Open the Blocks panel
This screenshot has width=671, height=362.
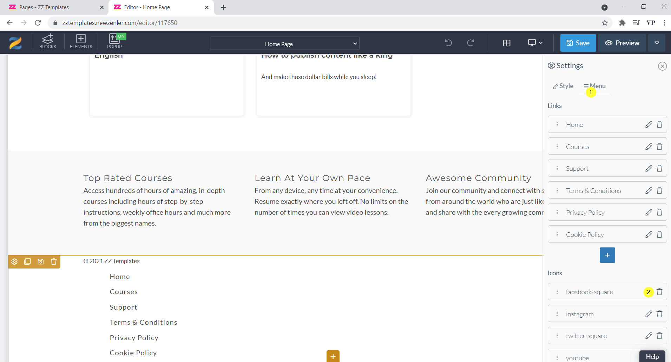pyautogui.click(x=48, y=41)
